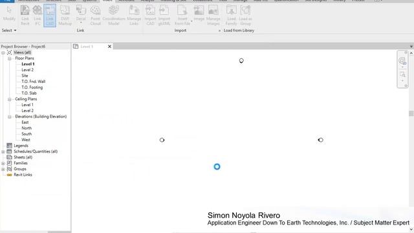
Task: Open the Manage Links tool
Action: tap(134, 16)
